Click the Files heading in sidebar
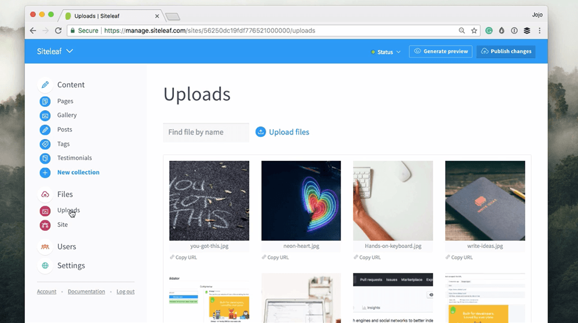The image size is (578, 323). tap(65, 194)
